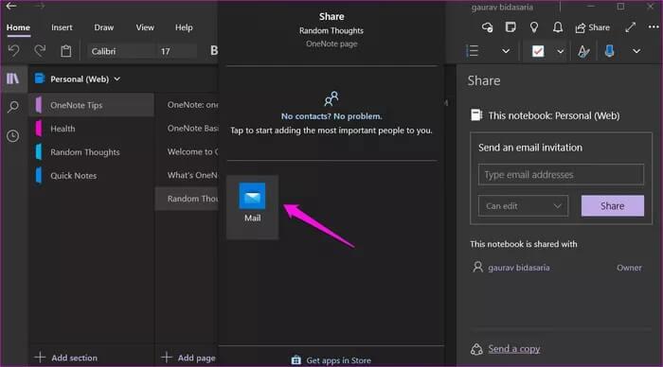Check the sync status cloud icon
The width and height of the screenshot is (663, 367).
click(487, 27)
